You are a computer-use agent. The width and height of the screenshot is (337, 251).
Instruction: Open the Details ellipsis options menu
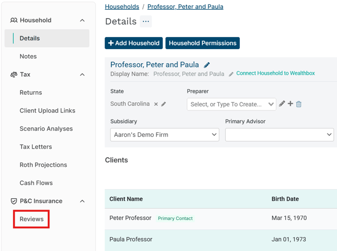pyautogui.click(x=146, y=22)
